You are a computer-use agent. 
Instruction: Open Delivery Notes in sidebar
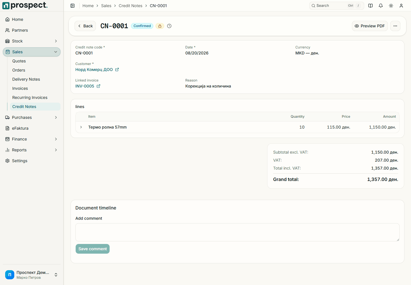coord(26,79)
